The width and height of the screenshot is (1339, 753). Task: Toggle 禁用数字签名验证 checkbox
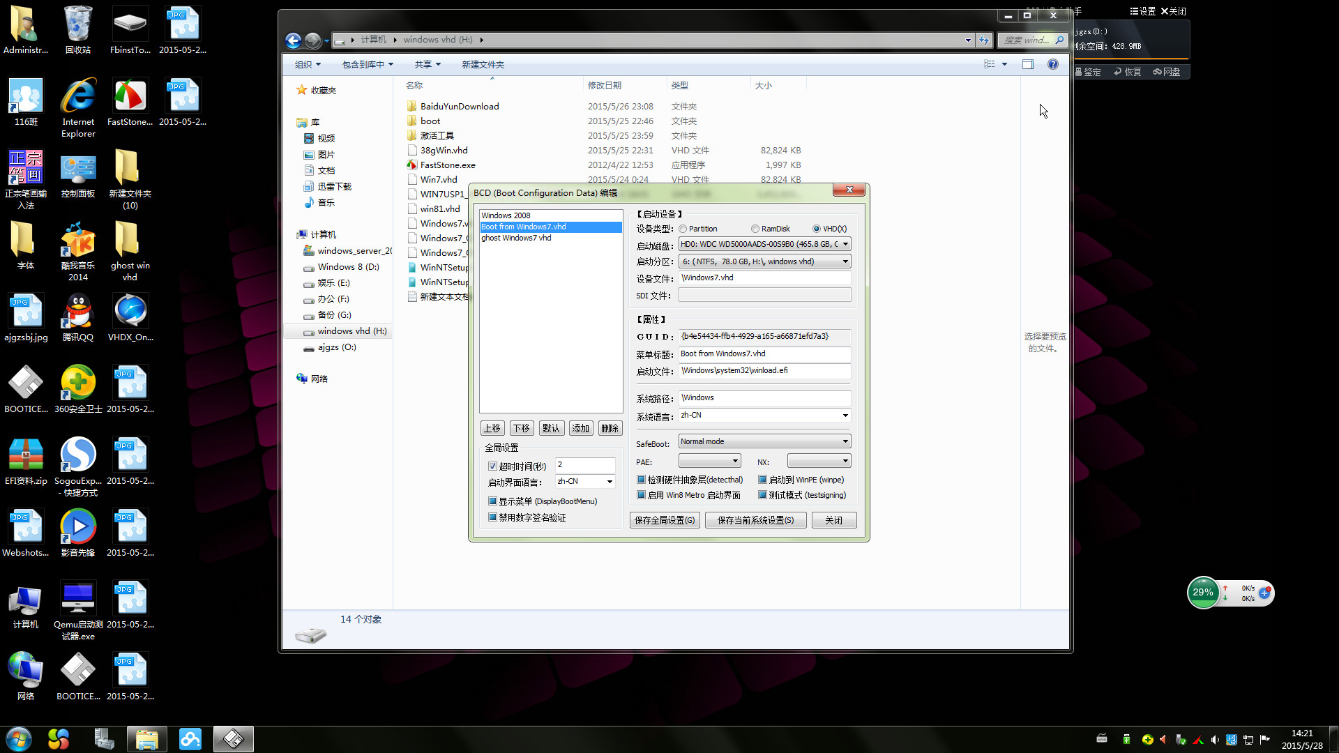[492, 517]
